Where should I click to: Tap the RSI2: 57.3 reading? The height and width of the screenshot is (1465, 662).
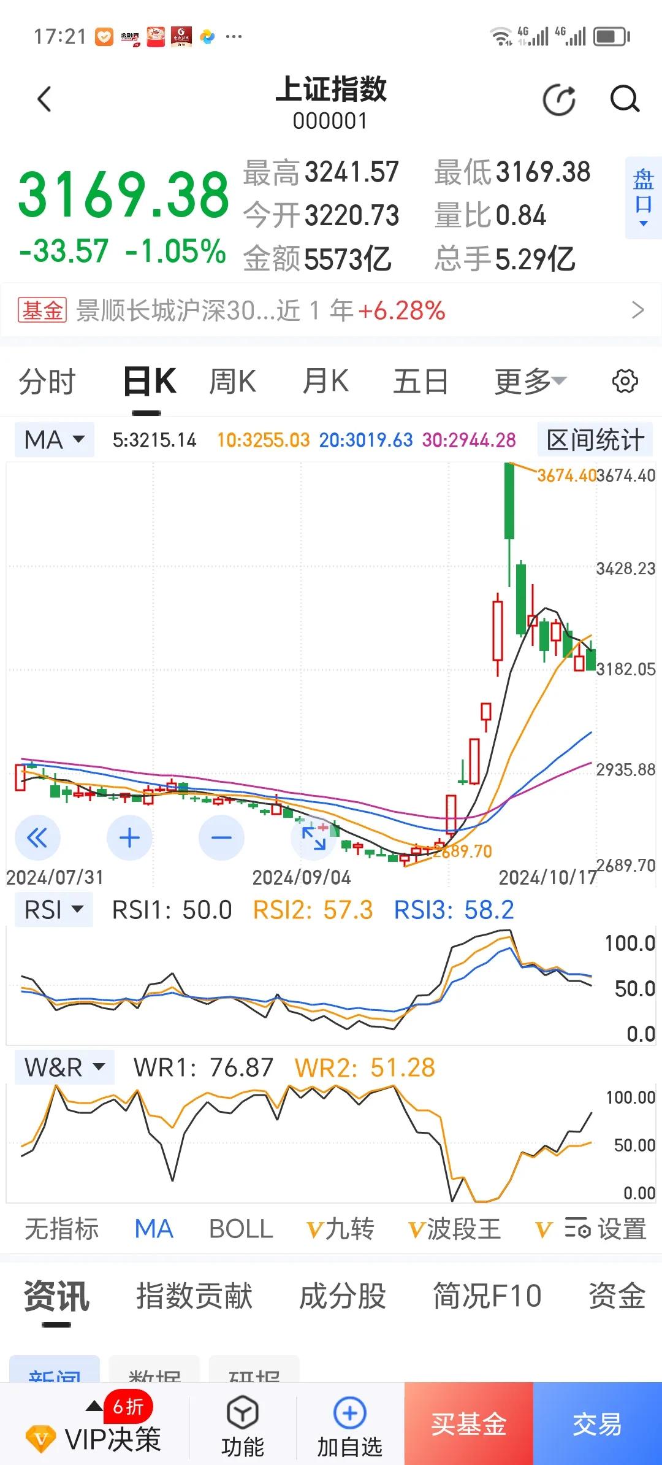313,910
